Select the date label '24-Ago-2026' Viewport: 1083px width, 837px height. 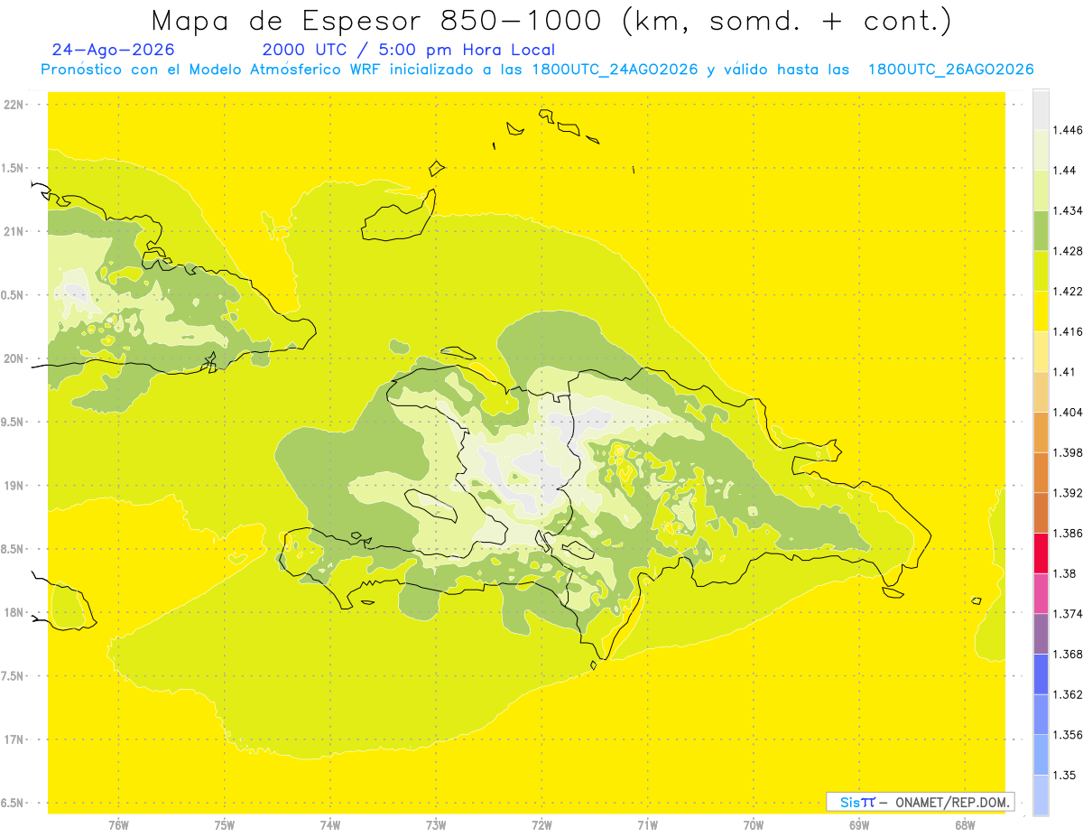pyautogui.click(x=114, y=51)
